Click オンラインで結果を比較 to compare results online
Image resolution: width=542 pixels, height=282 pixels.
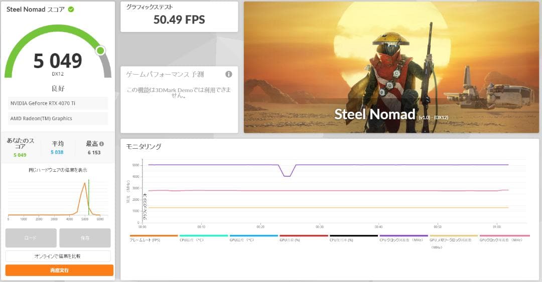(x=58, y=256)
